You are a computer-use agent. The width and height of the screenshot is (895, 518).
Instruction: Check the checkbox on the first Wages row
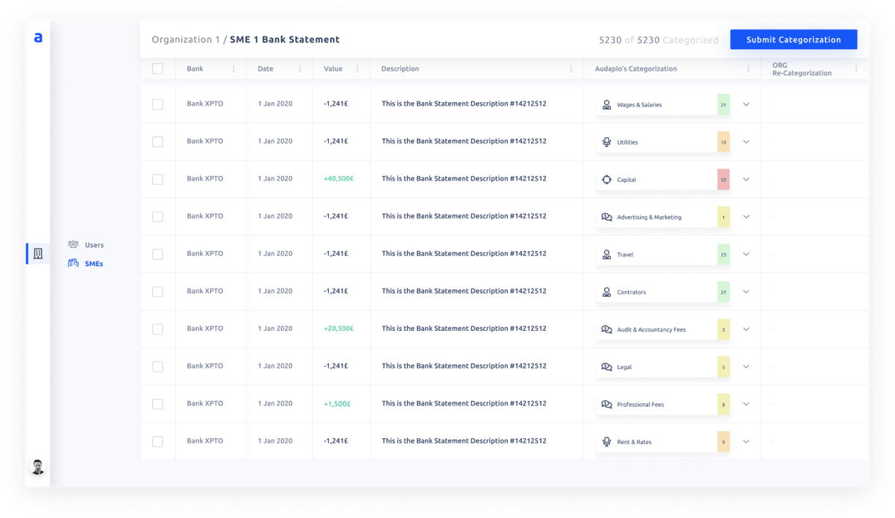[x=157, y=104]
